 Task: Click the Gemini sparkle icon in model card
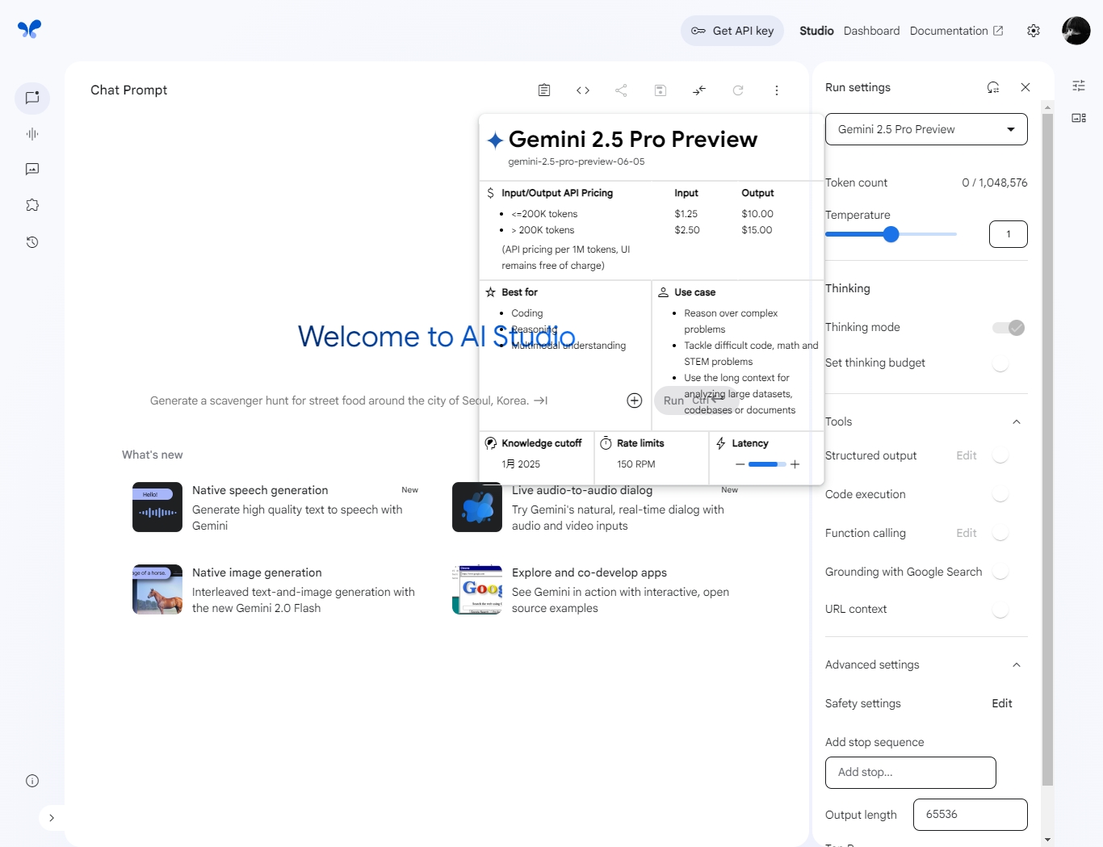point(495,140)
